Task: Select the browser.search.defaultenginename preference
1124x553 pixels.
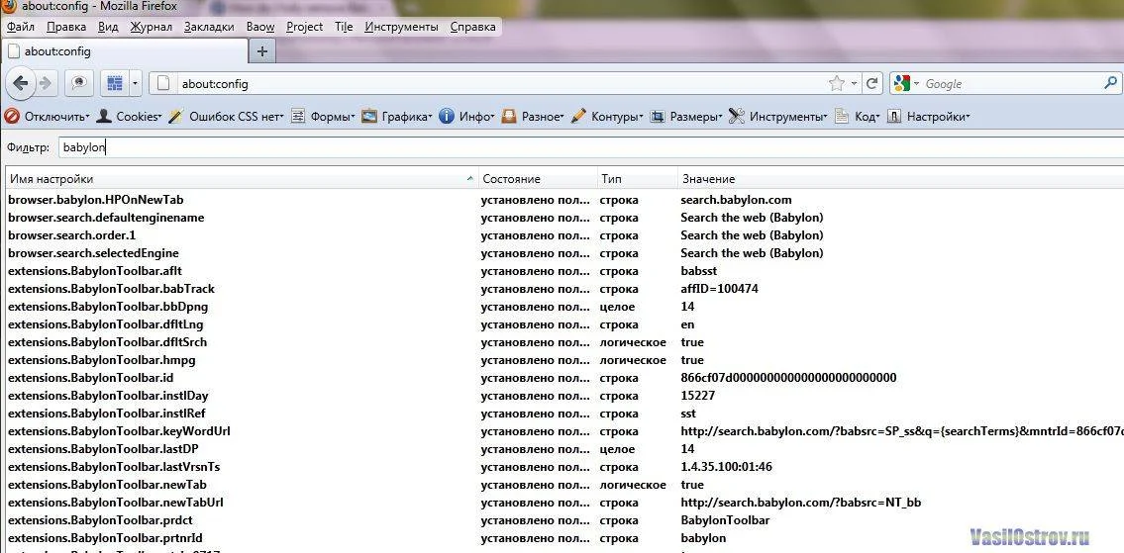Action: (564, 218)
